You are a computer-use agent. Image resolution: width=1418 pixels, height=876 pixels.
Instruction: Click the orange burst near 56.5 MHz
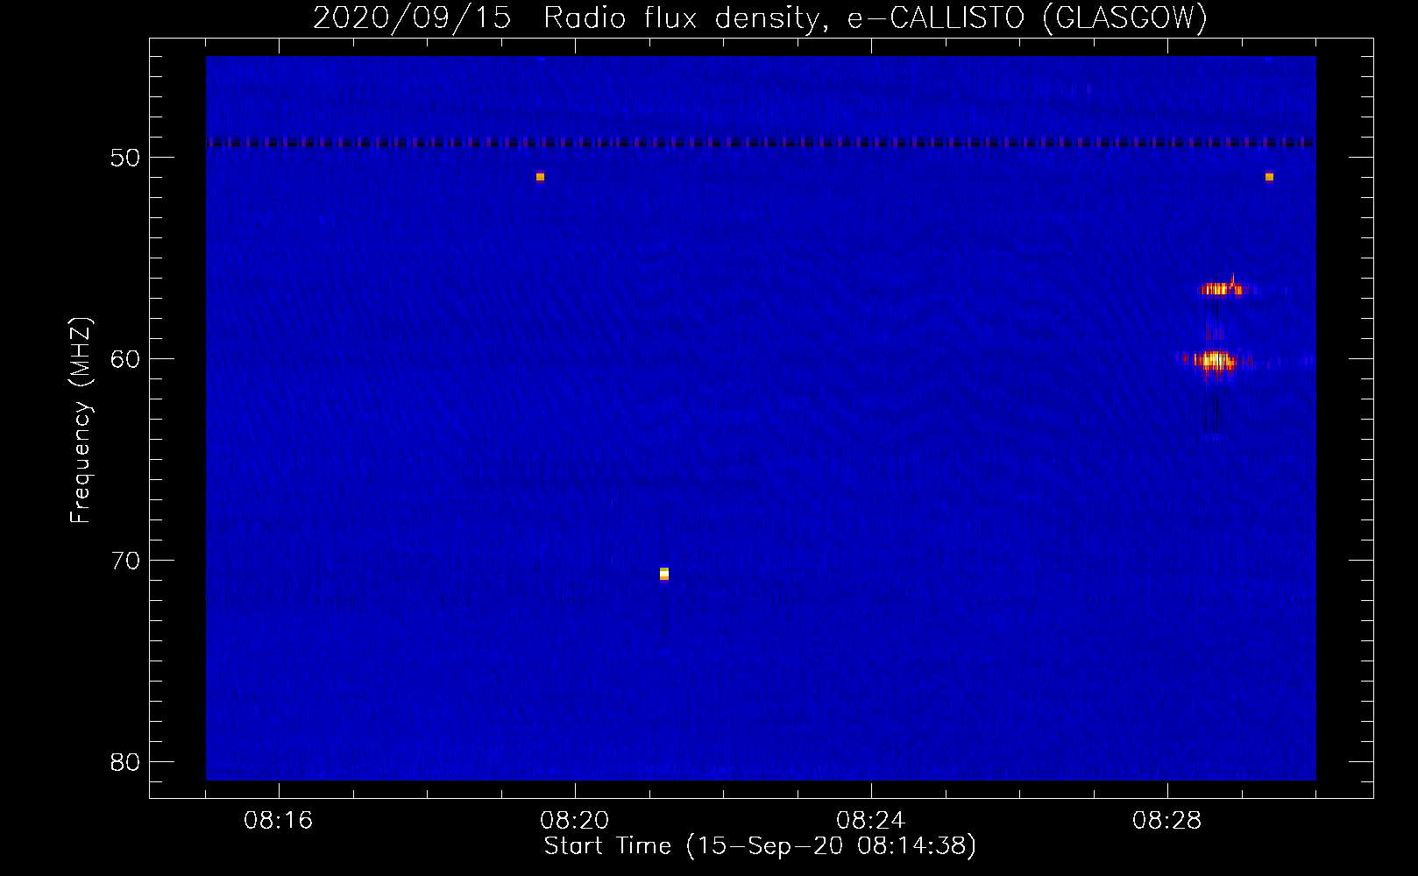1221,288
